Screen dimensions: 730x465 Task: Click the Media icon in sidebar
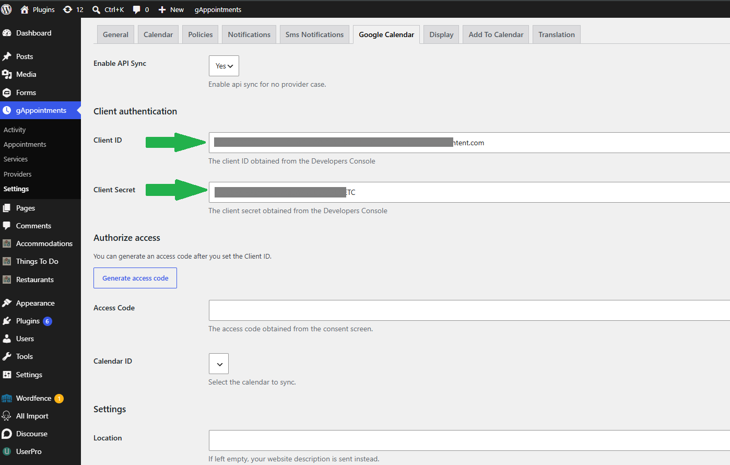coord(7,74)
